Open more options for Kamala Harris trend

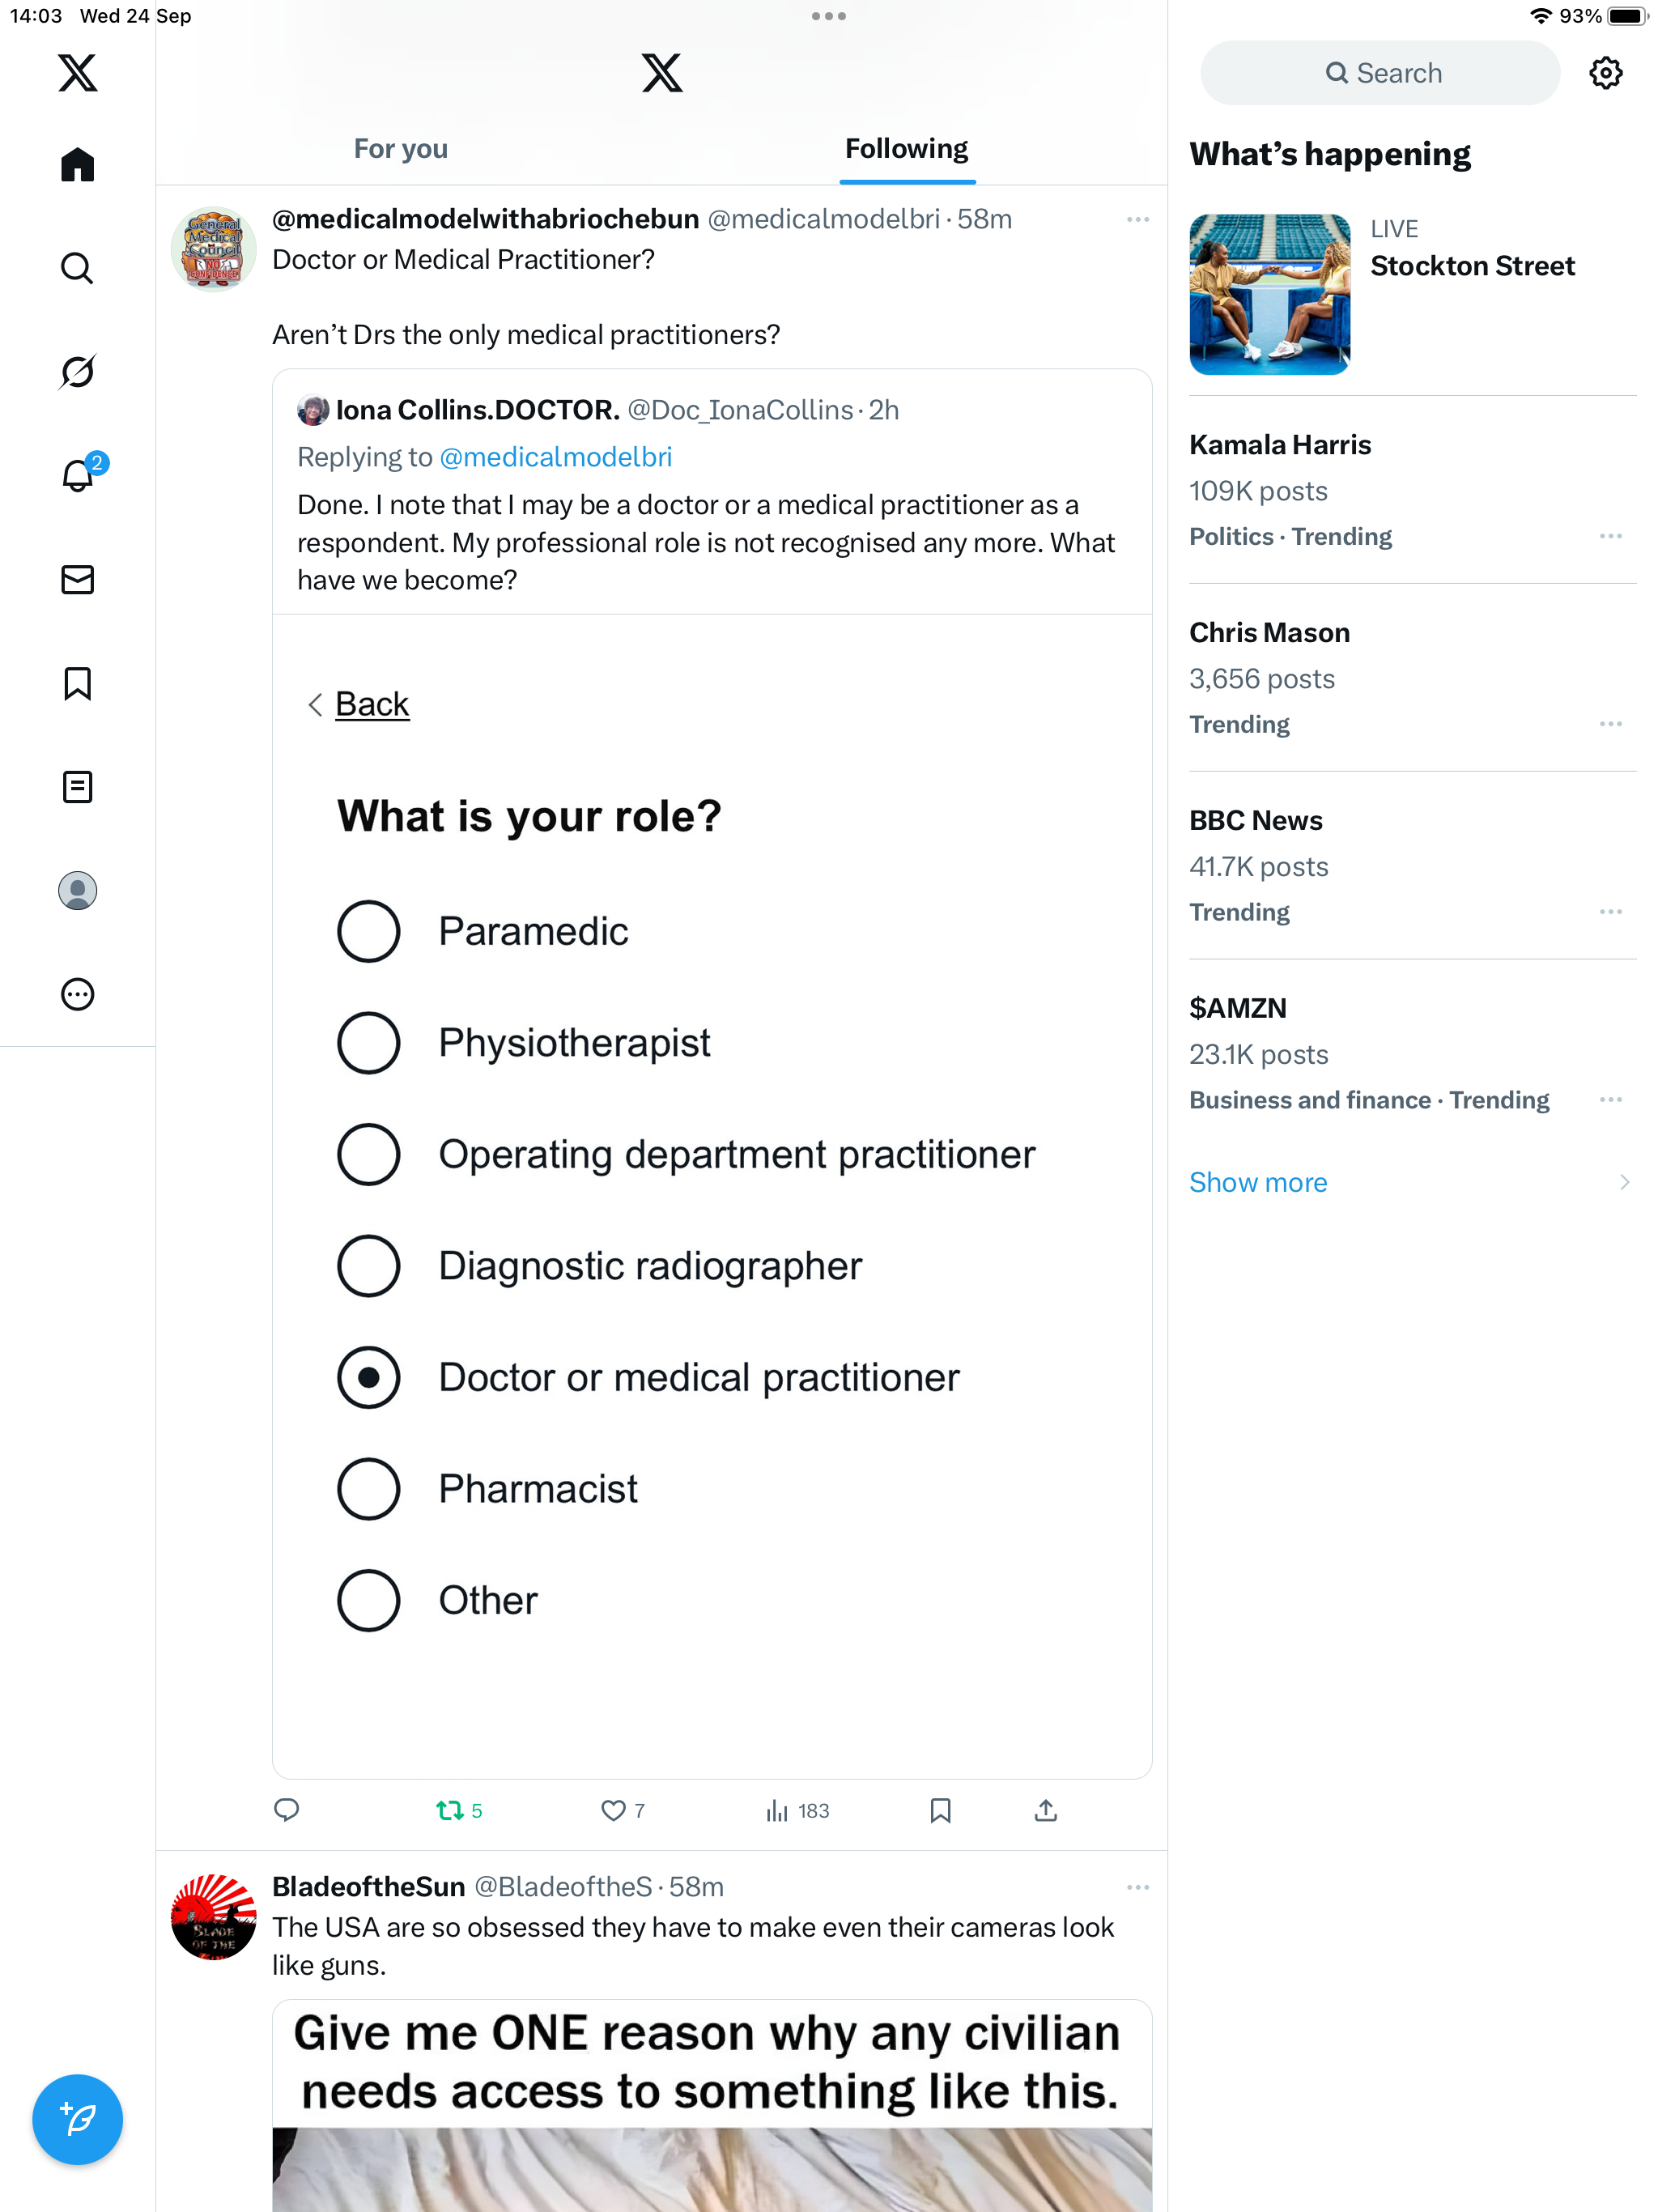(x=1610, y=537)
